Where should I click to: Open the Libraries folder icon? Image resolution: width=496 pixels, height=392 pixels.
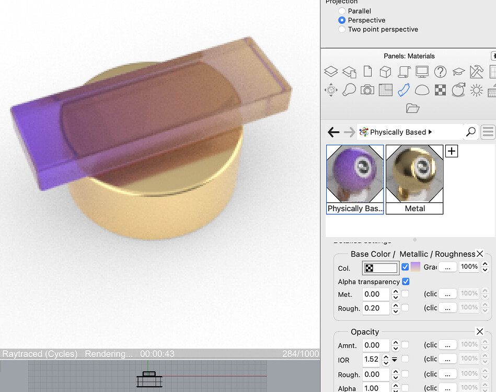tap(413, 108)
